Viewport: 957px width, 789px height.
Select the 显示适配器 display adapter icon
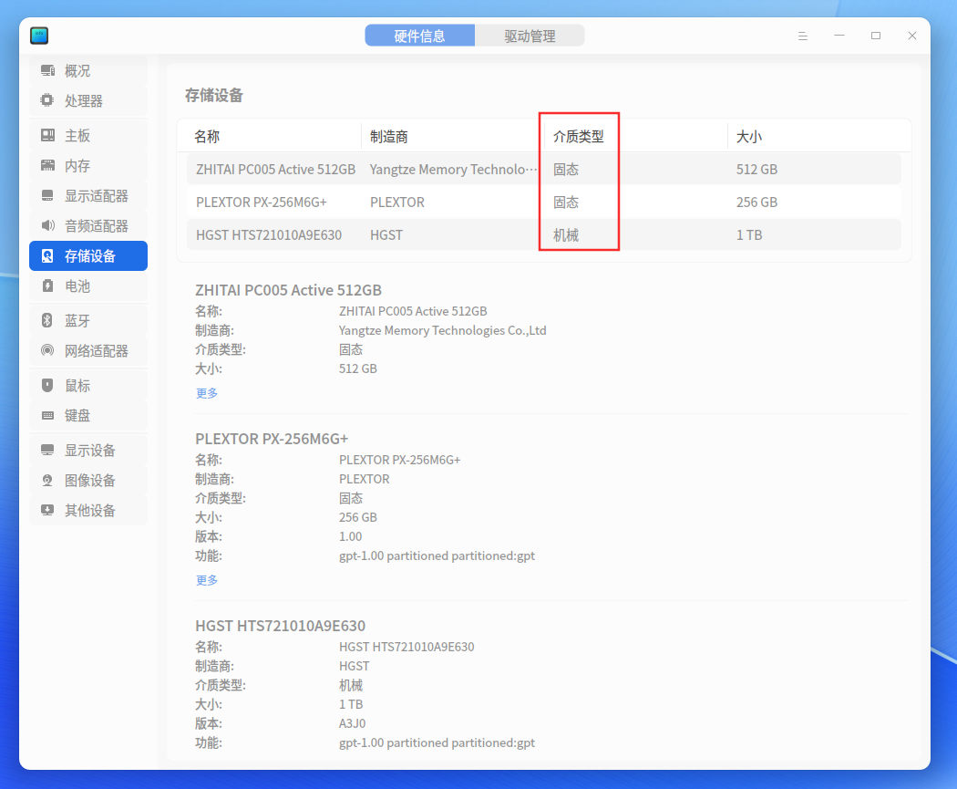click(47, 195)
